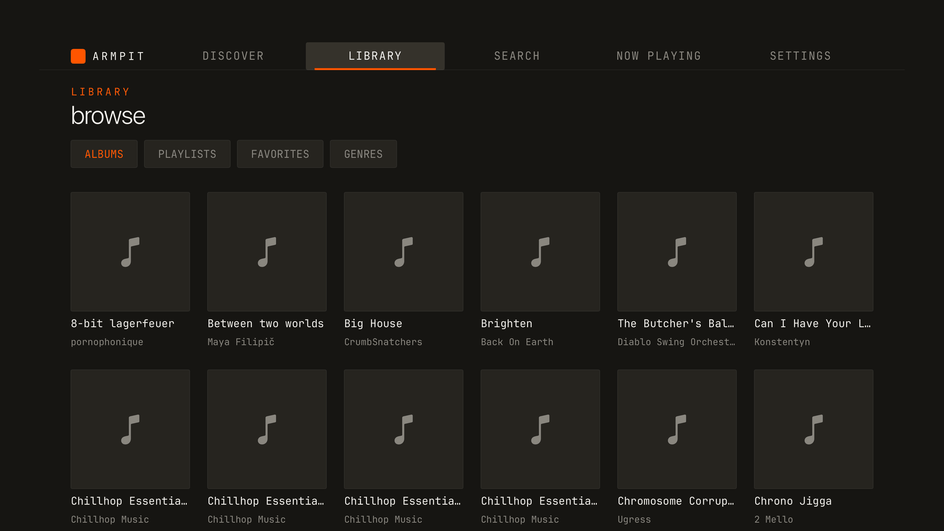
Task: Click artist name 'Maya Filipič'
Action: [x=241, y=342]
